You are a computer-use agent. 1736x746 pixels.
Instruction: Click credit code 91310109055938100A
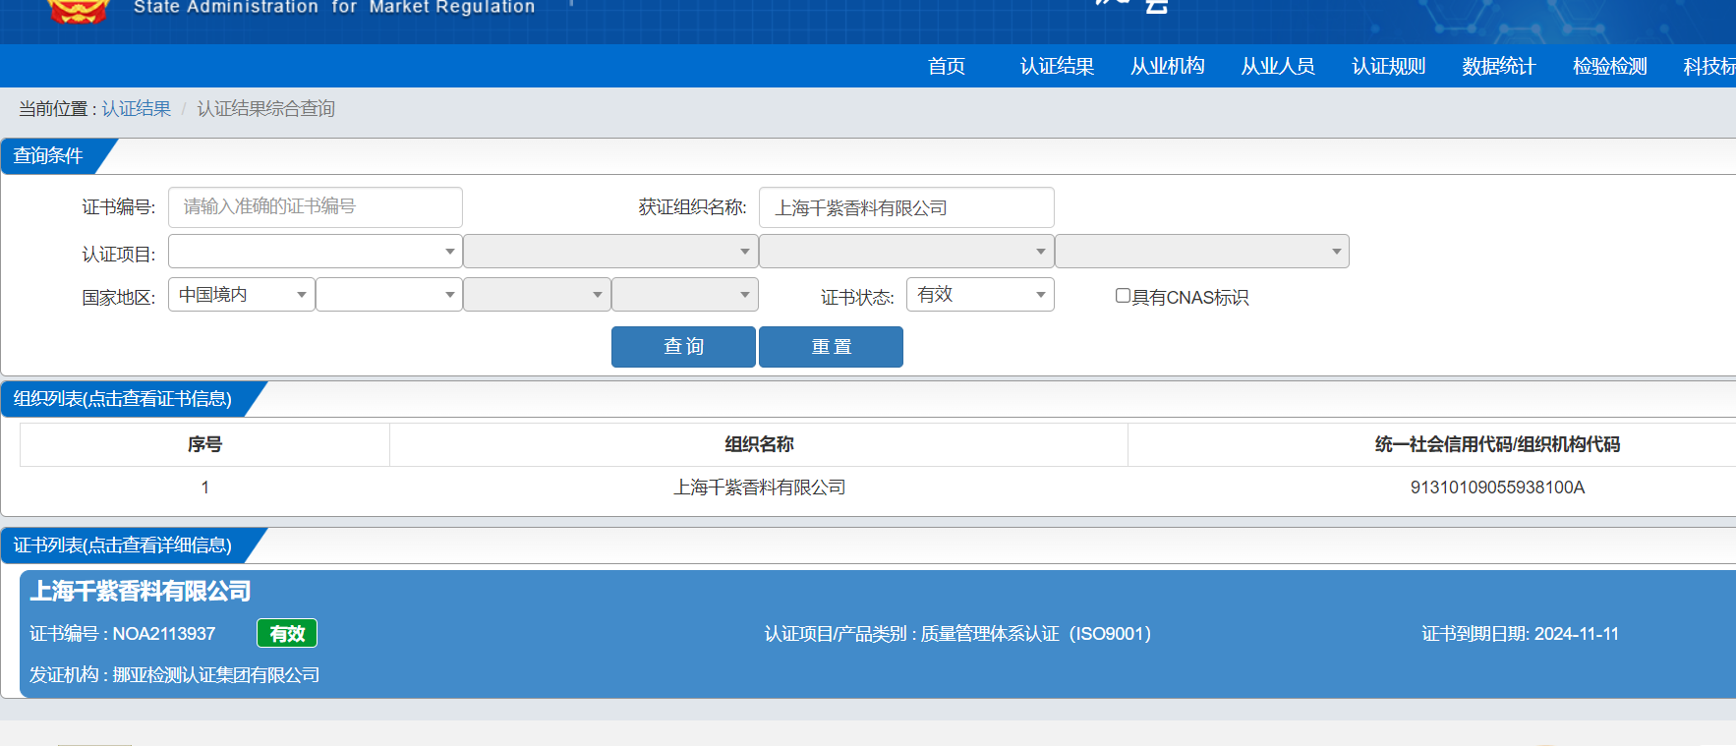coord(1497,488)
